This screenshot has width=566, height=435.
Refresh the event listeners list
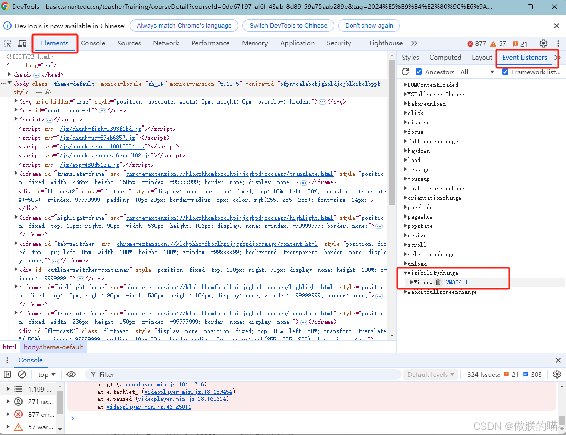point(405,72)
